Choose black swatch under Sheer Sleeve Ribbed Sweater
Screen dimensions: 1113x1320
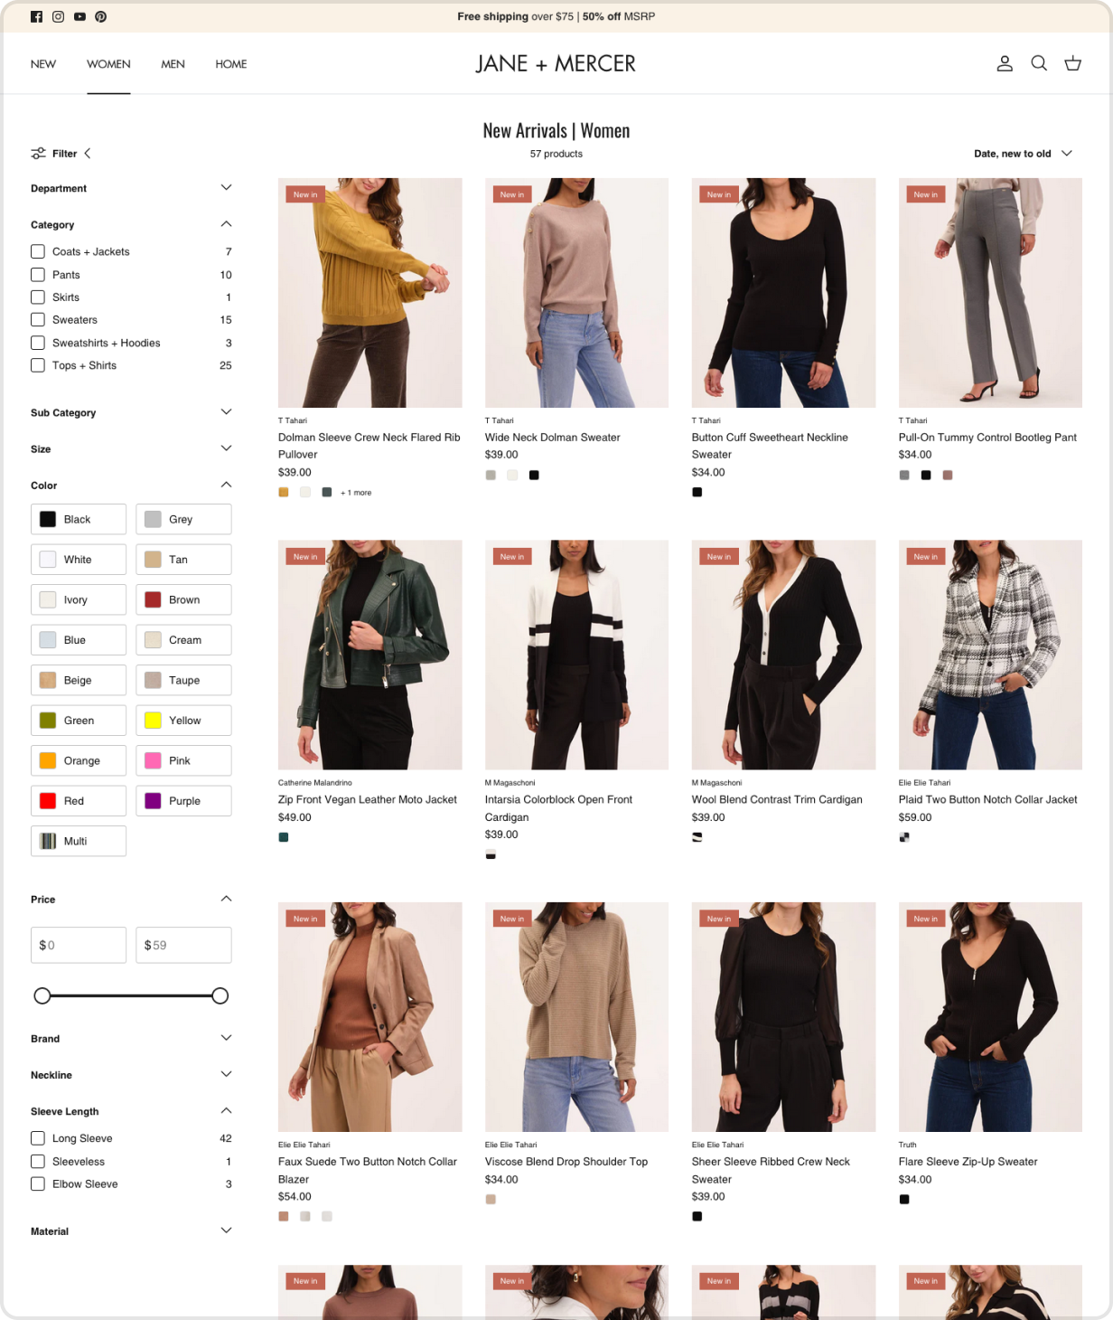[x=697, y=1217]
